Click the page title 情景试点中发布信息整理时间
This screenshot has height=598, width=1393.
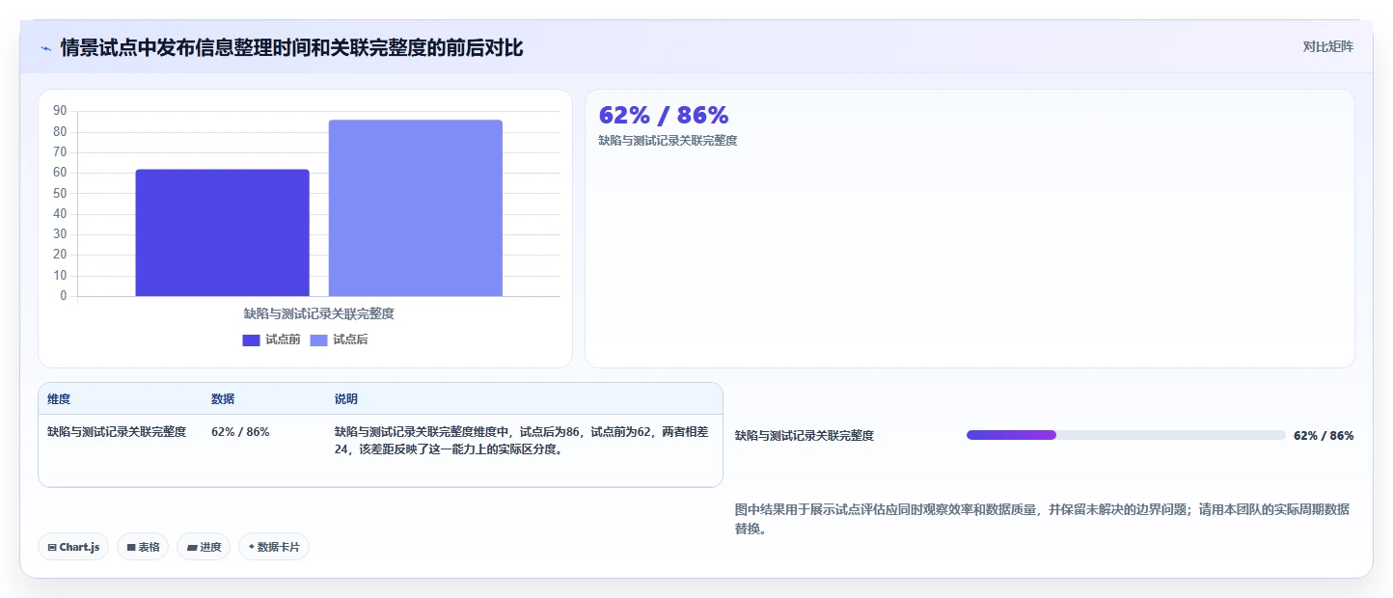click(x=291, y=47)
